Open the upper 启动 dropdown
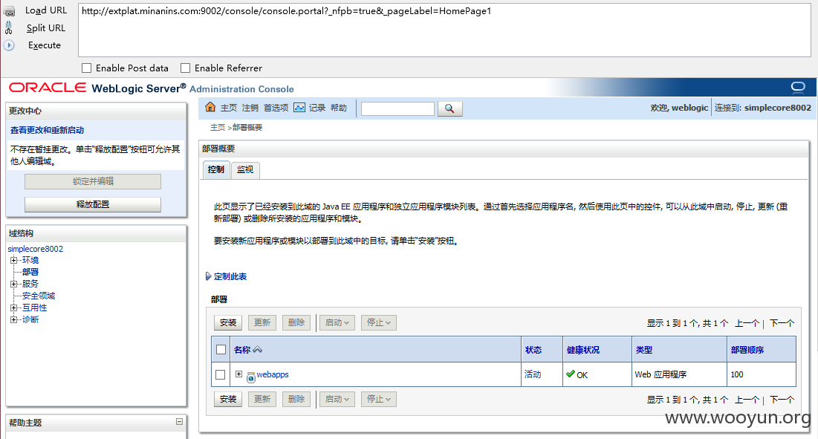The image size is (818, 439). [x=337, y=322]
